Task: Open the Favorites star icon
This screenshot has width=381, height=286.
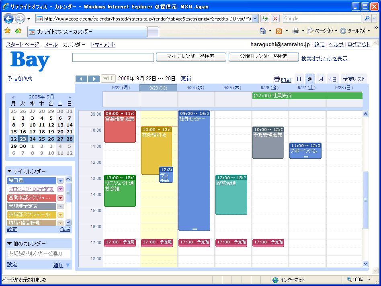Action: coord(8,31)
